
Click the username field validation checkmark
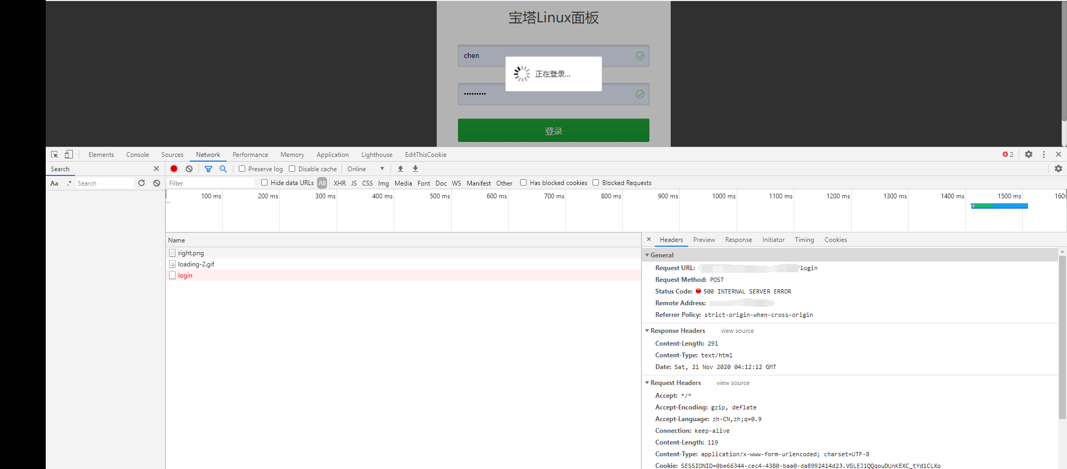tap(640, 56)
